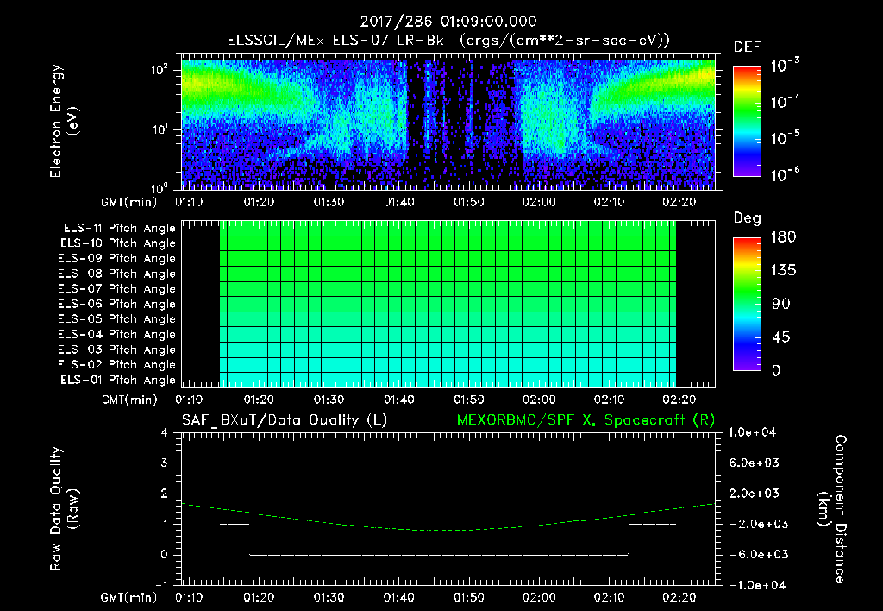Screen dimensions: 883x611
Task: Click the 'ELS-04 Pitch Angle' row label
Action: [117, 334]
